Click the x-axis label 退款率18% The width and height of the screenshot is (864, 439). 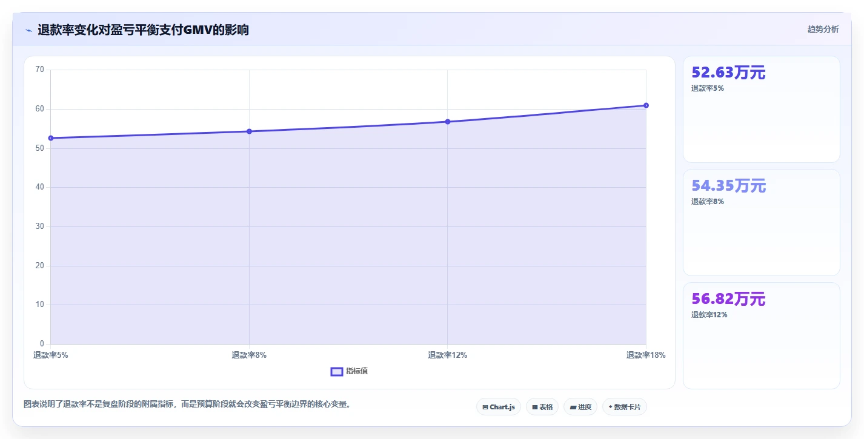click(x=646, y=355)
